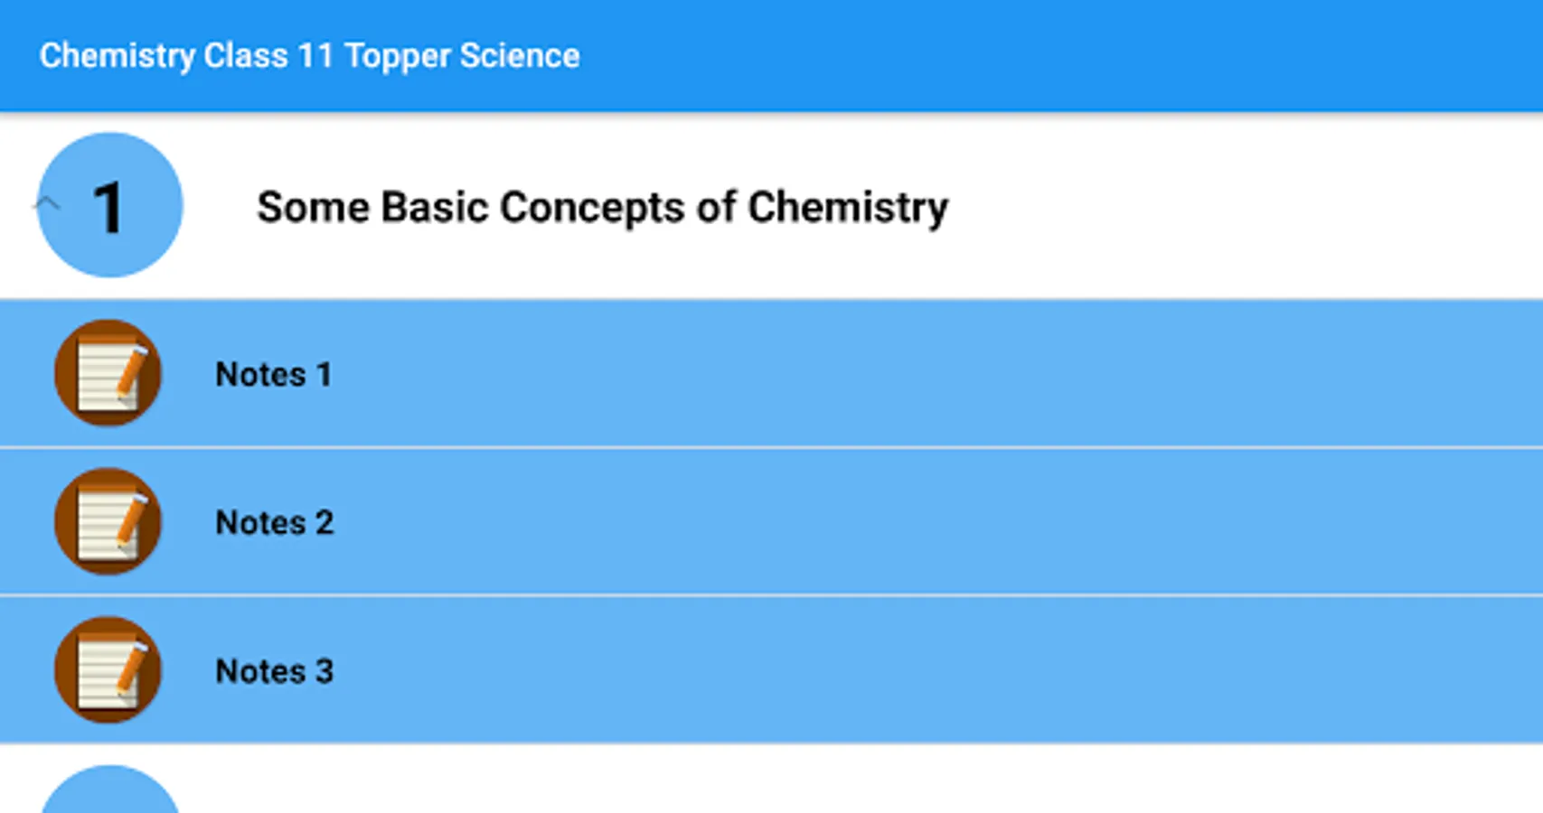Click blank area of the Notes 2 row
This screenshot has height=813, width=1543.
coord(904,522)
